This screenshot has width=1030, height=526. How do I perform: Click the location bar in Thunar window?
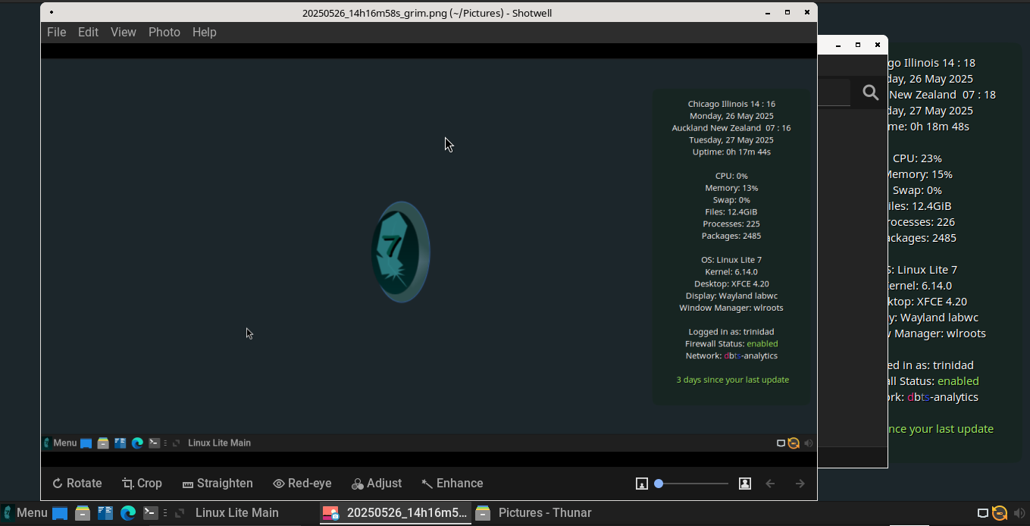[x=834, y=92]
